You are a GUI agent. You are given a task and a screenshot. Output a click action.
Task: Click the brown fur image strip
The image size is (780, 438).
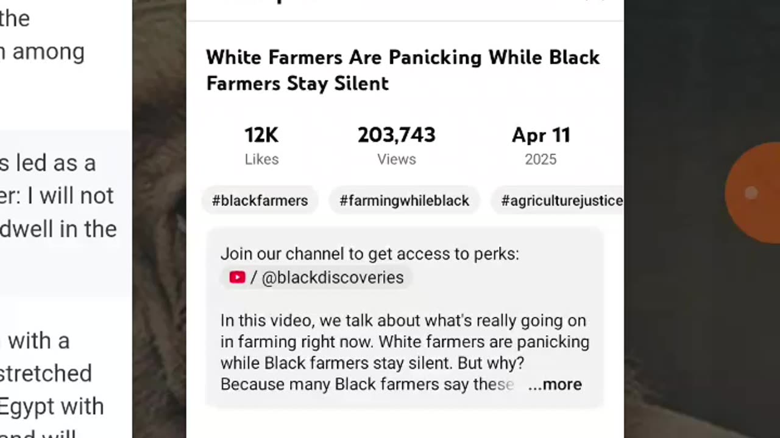pyautogui.click(x=159, y=219)
